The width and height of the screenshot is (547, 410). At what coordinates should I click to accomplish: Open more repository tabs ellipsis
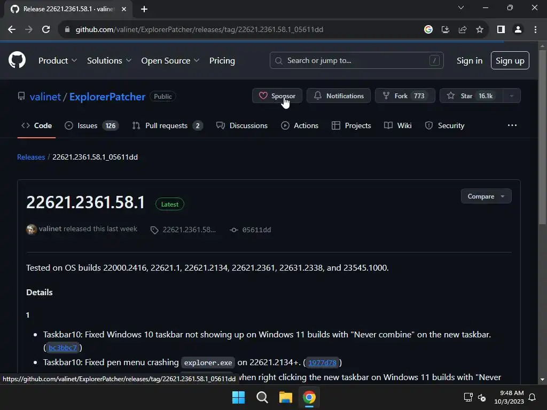[x=512, y=125]
